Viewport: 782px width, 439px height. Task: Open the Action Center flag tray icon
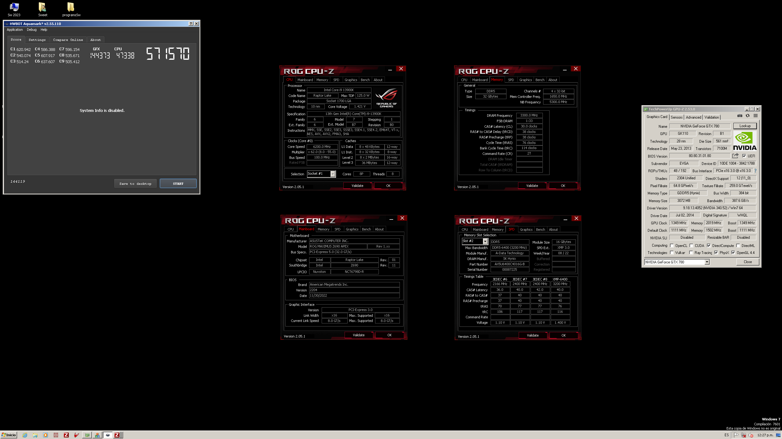click(736, 435)
